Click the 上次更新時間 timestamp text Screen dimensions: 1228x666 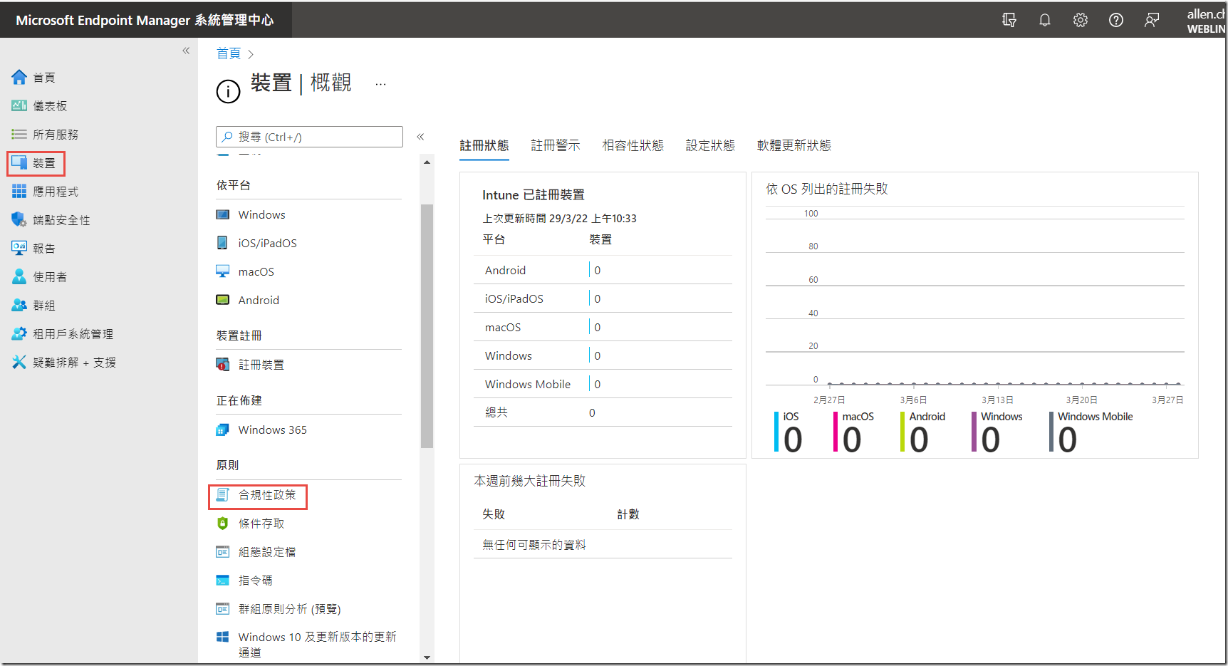[559, 218]
